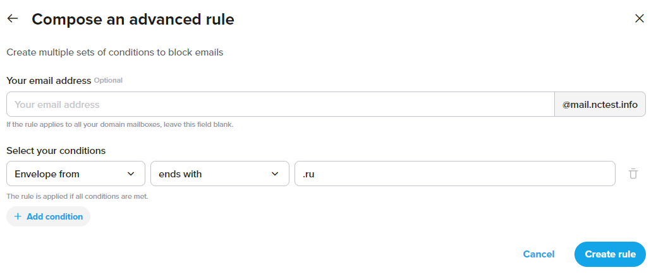Viewport: 656px width, 277px height.
Task: Click the Add condition button
Action: 49,216
